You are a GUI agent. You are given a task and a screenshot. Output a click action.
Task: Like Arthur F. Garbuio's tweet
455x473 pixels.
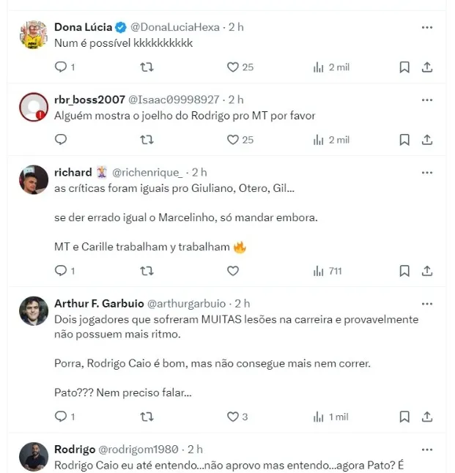233,416
